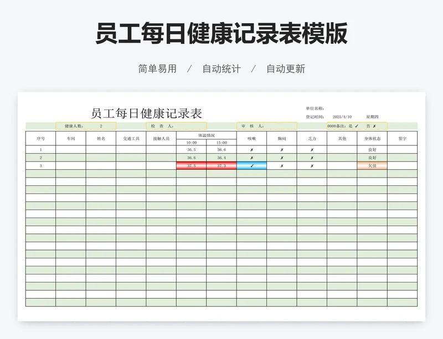Click the 健康人数 label
The image size is (443, 339).
point(74,126)
